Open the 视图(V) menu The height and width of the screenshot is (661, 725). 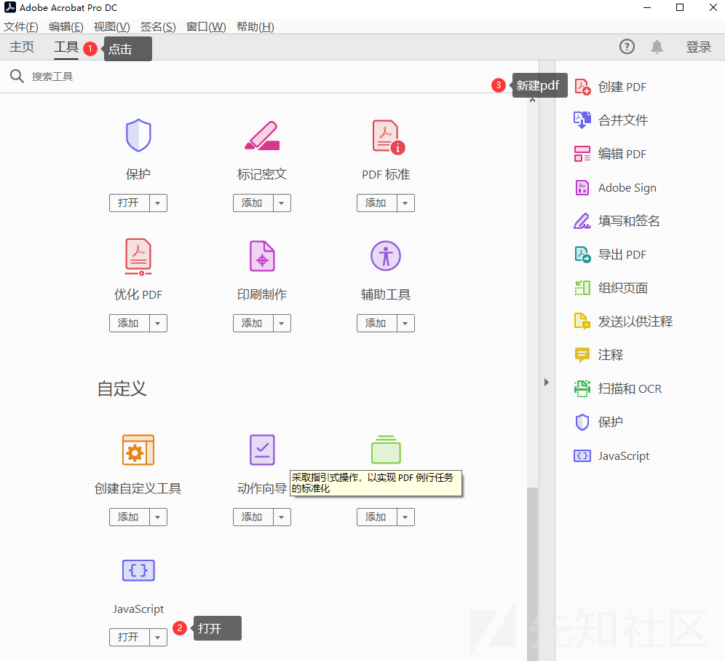(112, 27)
